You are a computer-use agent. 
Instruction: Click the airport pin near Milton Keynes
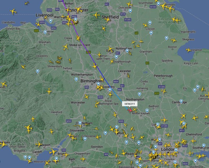point(147,111)
